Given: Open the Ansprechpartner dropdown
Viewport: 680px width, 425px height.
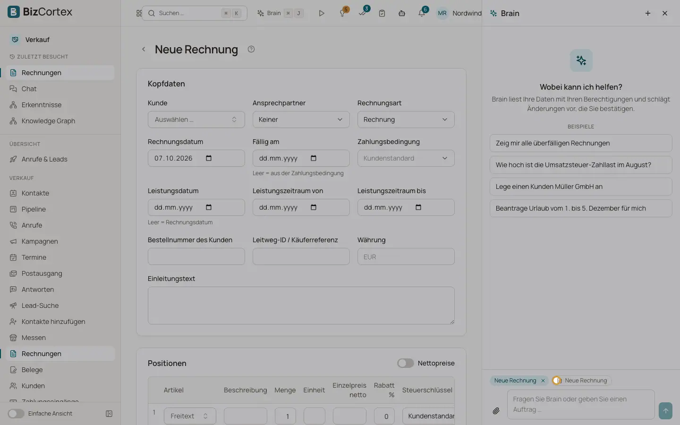Looking at the screenshot, I should point(301,119).
